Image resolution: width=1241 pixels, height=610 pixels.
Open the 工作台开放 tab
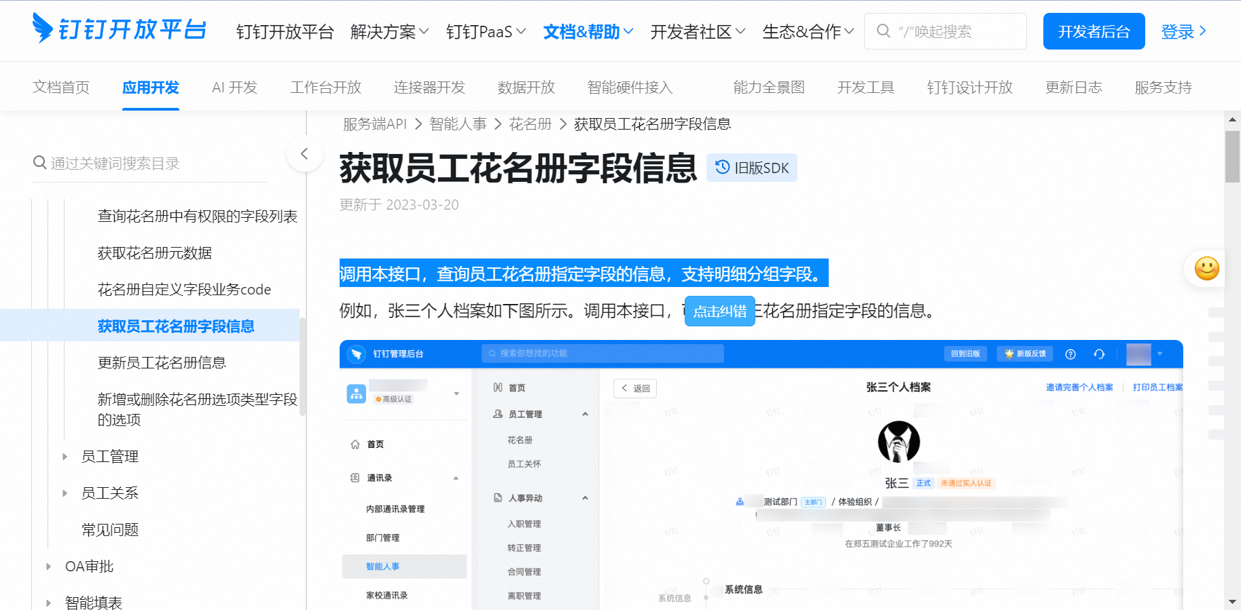click(326, 87)
